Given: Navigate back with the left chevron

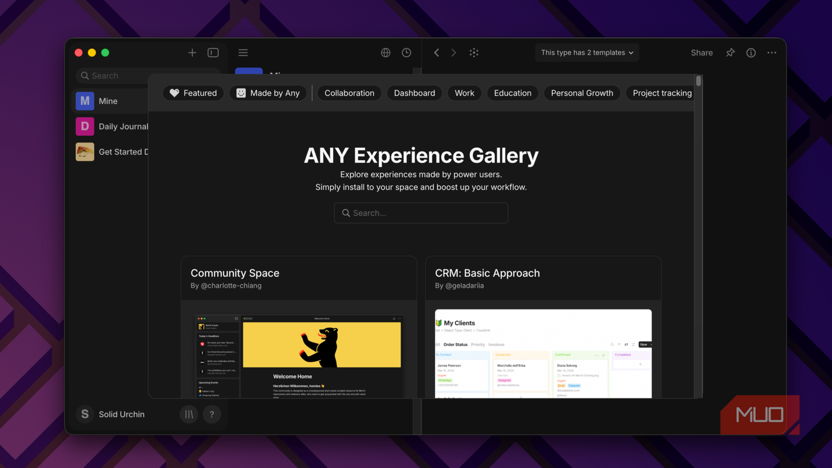Looking at the screenshot, I should pyautogui.click(x=436, y=52).
